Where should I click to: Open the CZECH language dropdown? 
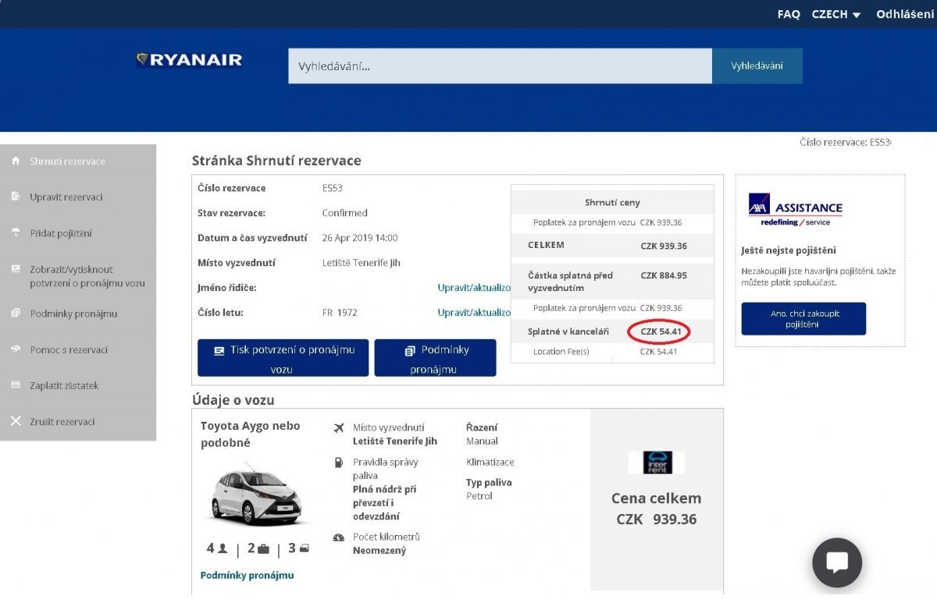835,14
